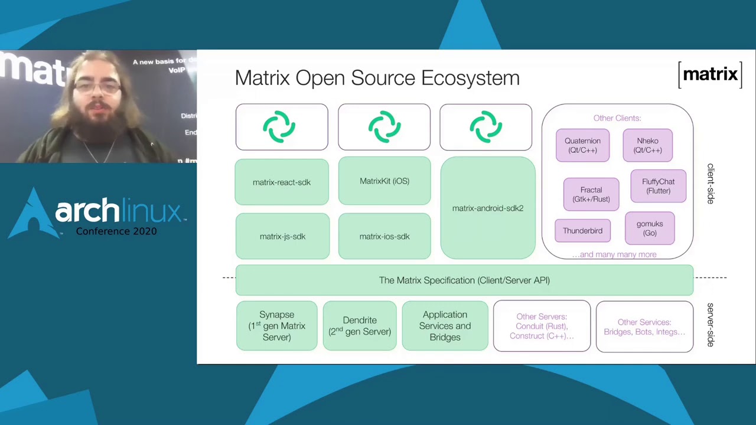The image size is (756, 425).
Task: Select the matrix-android-sdk2 box
Action: tap(488, 208)
